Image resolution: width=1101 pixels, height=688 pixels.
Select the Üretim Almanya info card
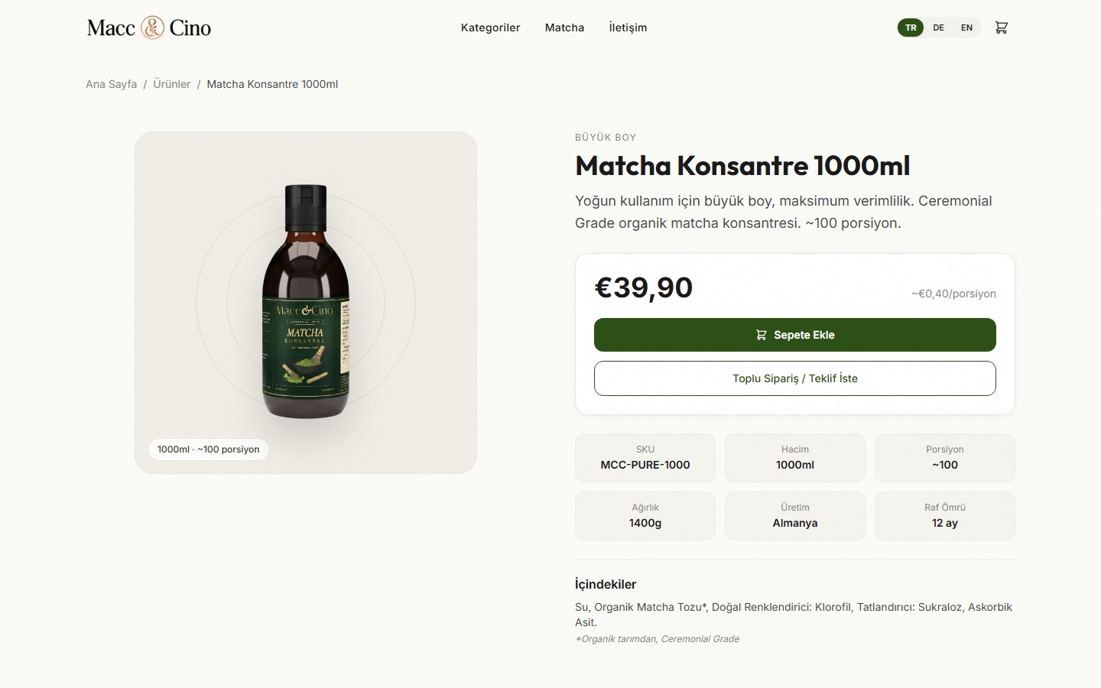(x=795, y=516)
